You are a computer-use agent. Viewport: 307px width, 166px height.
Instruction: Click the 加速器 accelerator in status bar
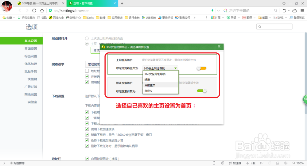(235, 163)
